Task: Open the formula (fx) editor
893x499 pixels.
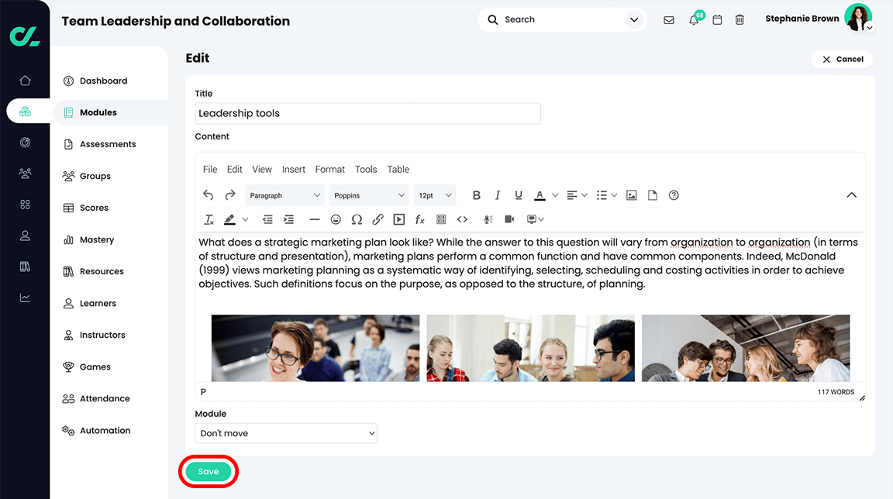Action: coord(419,219)
